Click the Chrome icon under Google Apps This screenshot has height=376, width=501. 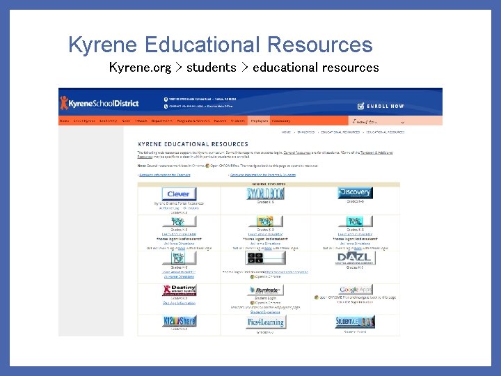tap(317, 297)
